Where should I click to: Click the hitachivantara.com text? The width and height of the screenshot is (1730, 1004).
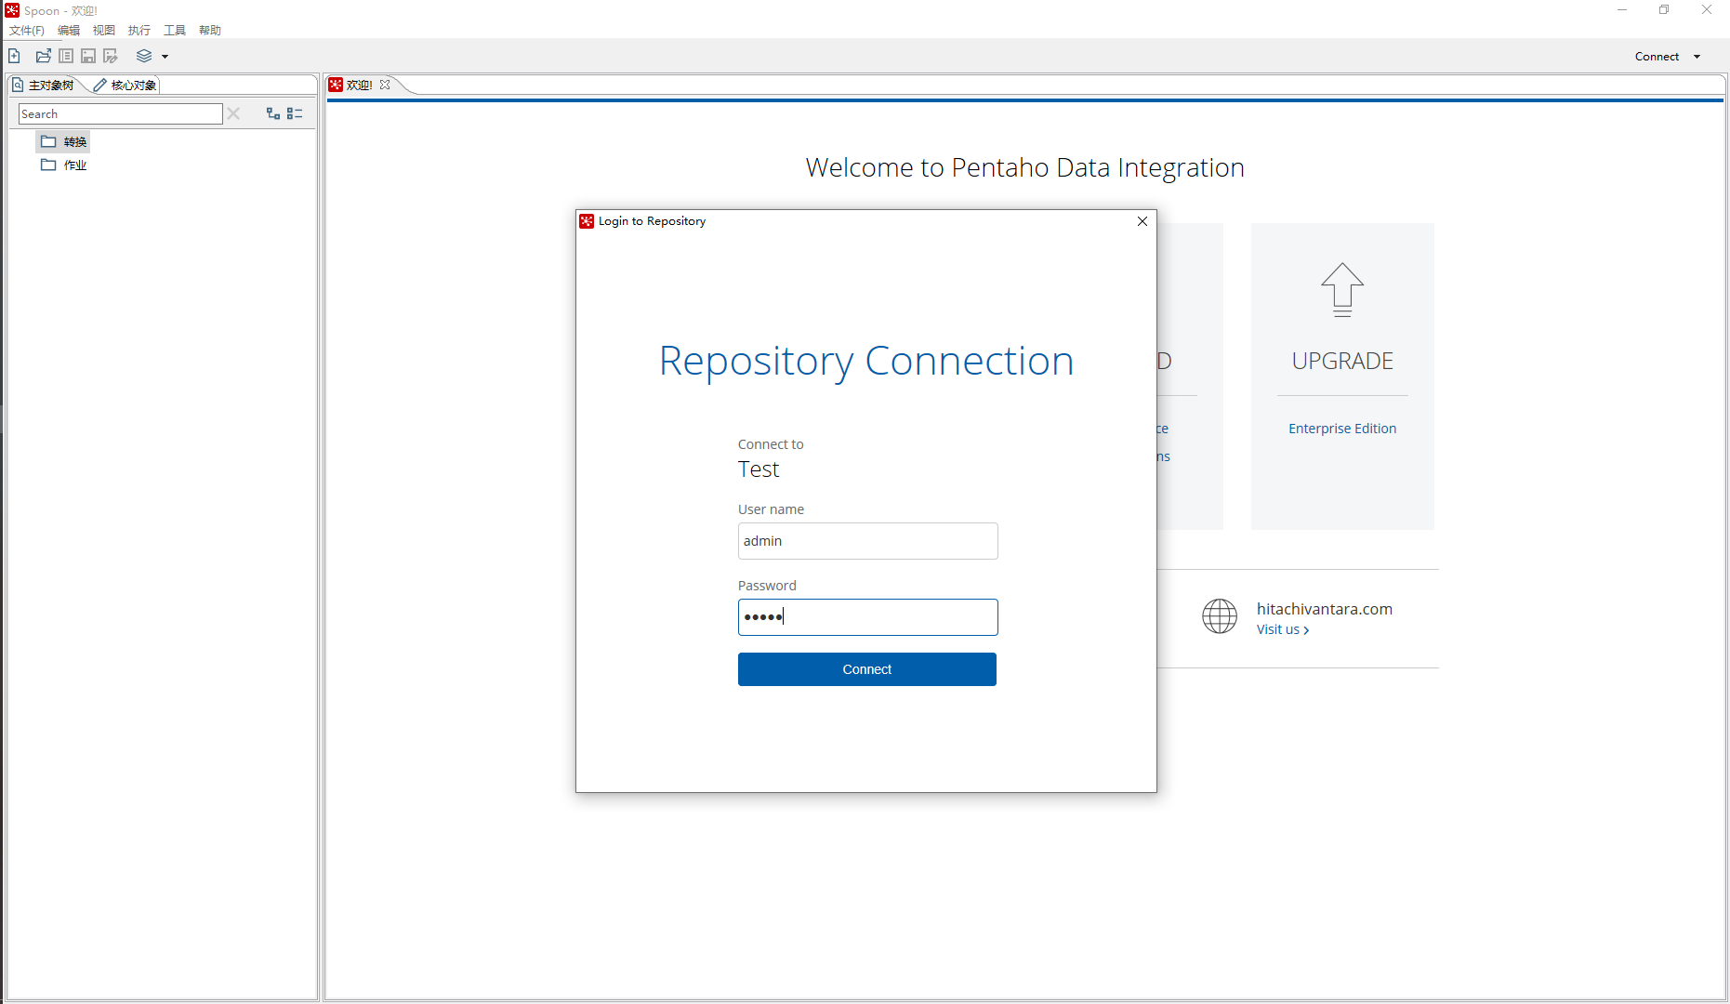[x=1325, y=609]
